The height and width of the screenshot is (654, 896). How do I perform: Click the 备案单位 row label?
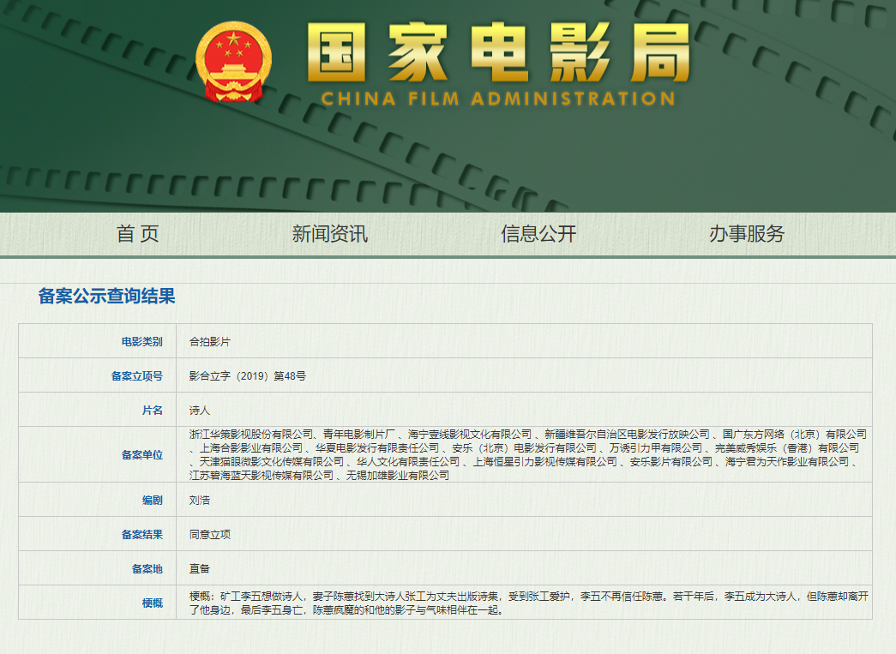click(x=141, y=454)
